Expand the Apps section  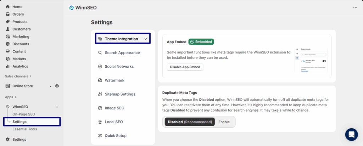coord(11,97)
